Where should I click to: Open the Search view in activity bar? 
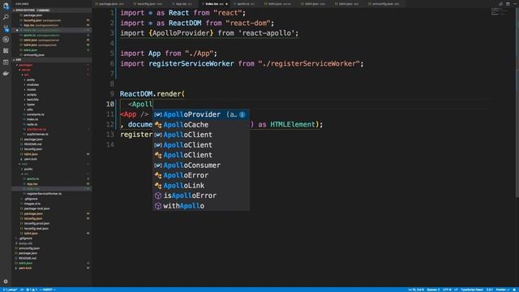(x=6, y=16)
